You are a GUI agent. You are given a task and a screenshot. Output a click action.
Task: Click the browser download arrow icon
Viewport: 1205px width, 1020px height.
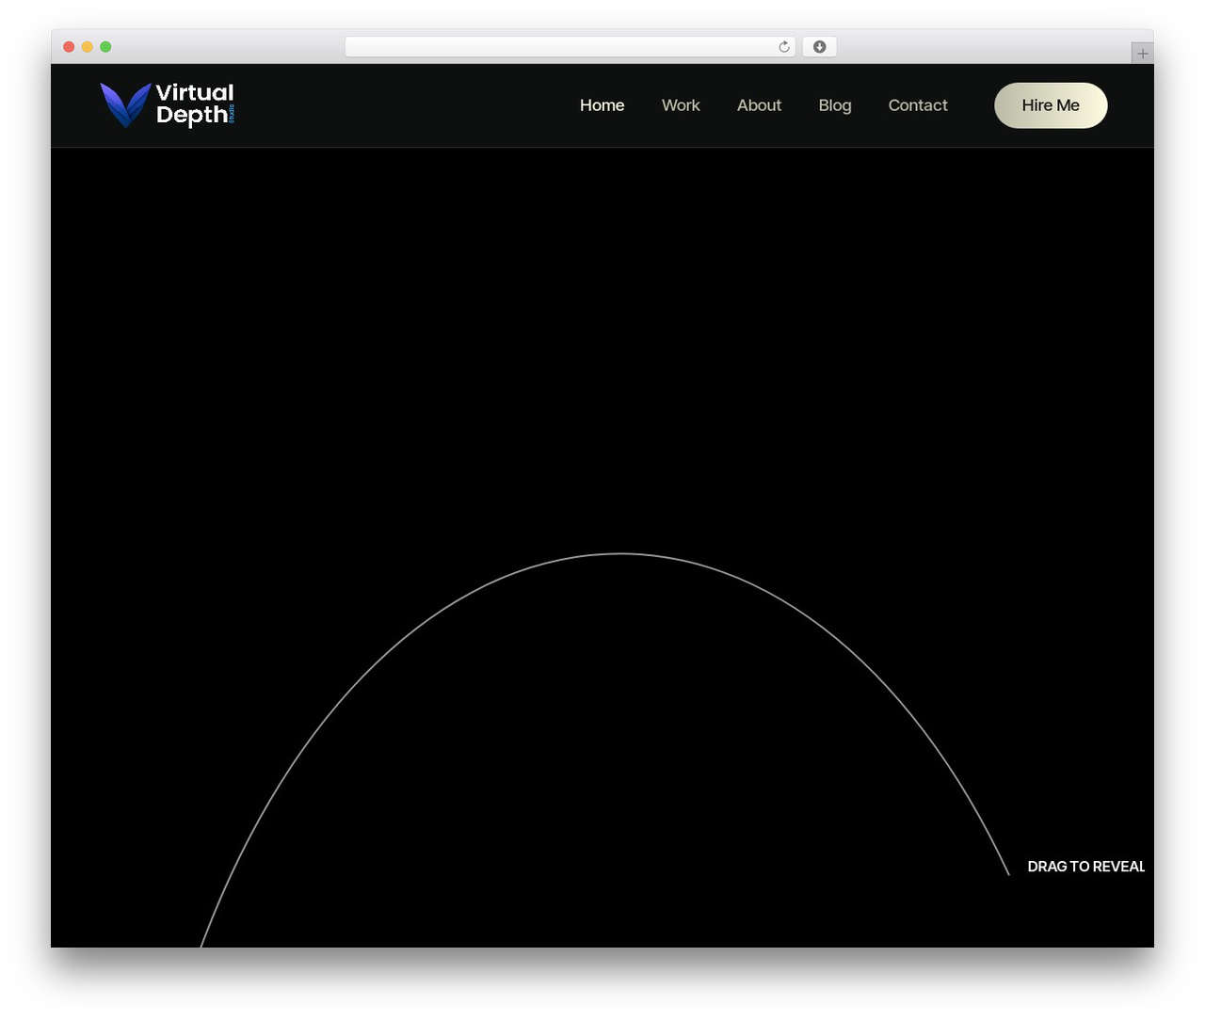click(819, 47)
